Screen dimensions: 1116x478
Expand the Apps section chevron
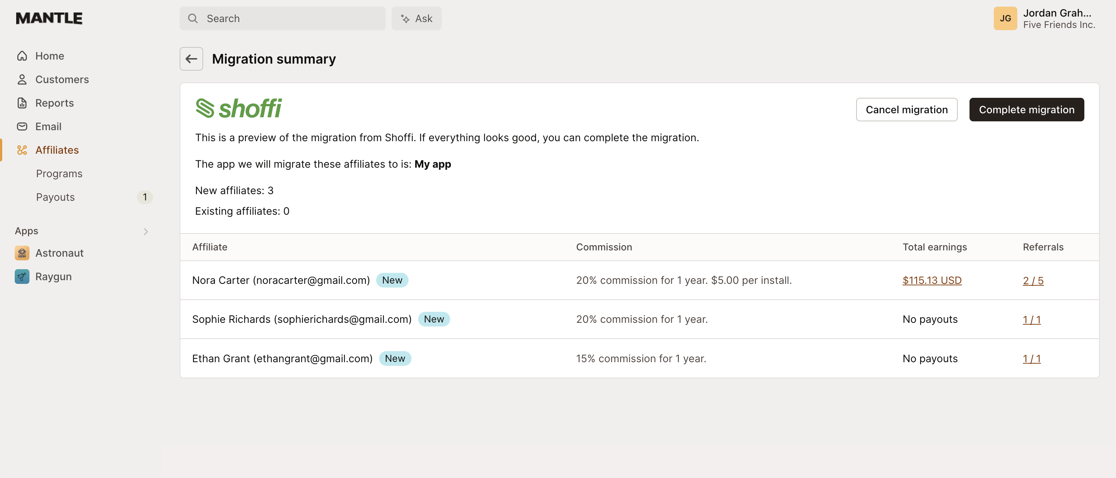tap(145, 231)
